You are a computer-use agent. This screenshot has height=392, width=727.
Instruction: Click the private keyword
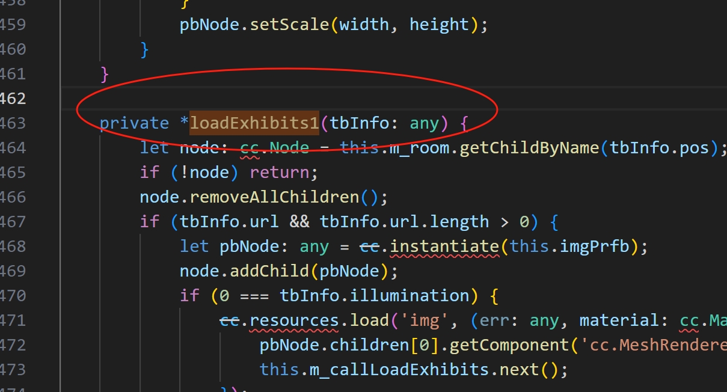tap(134, 123)
